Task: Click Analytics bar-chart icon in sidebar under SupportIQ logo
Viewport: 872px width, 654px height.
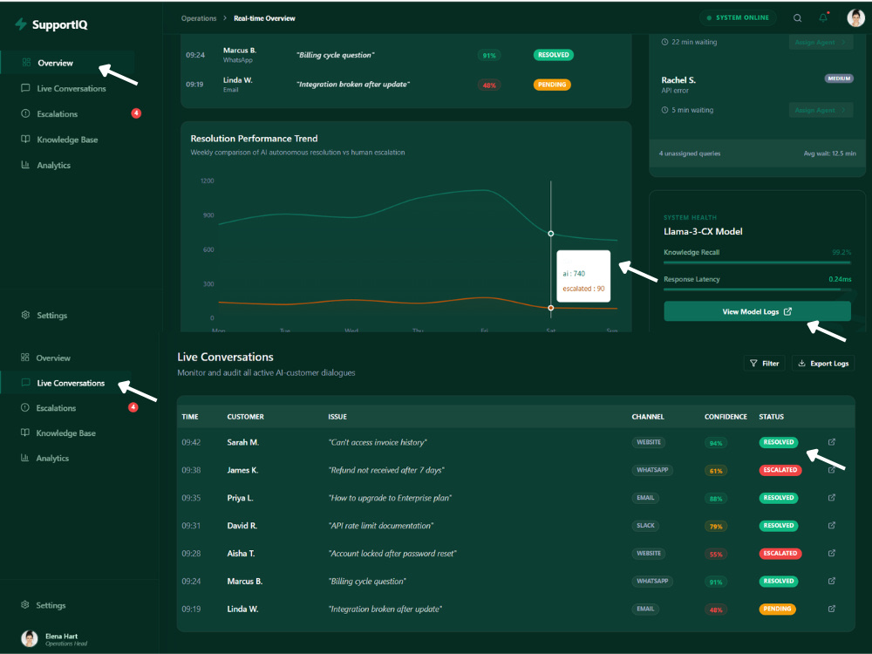Action: tap(25, 165)
